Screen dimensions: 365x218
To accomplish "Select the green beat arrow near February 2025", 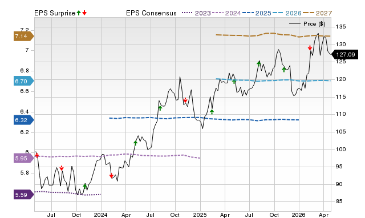I will coord(212,112).
